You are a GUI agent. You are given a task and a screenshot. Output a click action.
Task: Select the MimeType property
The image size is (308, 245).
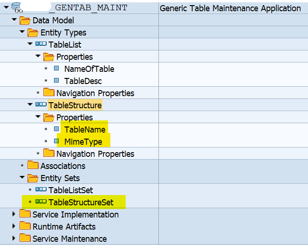[x=83, y=142]
